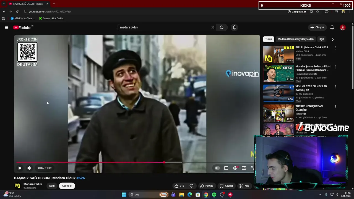The width and height of the screenshot is (354, 199).
Task: Open options menu for PiPi Pi video
Action: tap(336, 48)
